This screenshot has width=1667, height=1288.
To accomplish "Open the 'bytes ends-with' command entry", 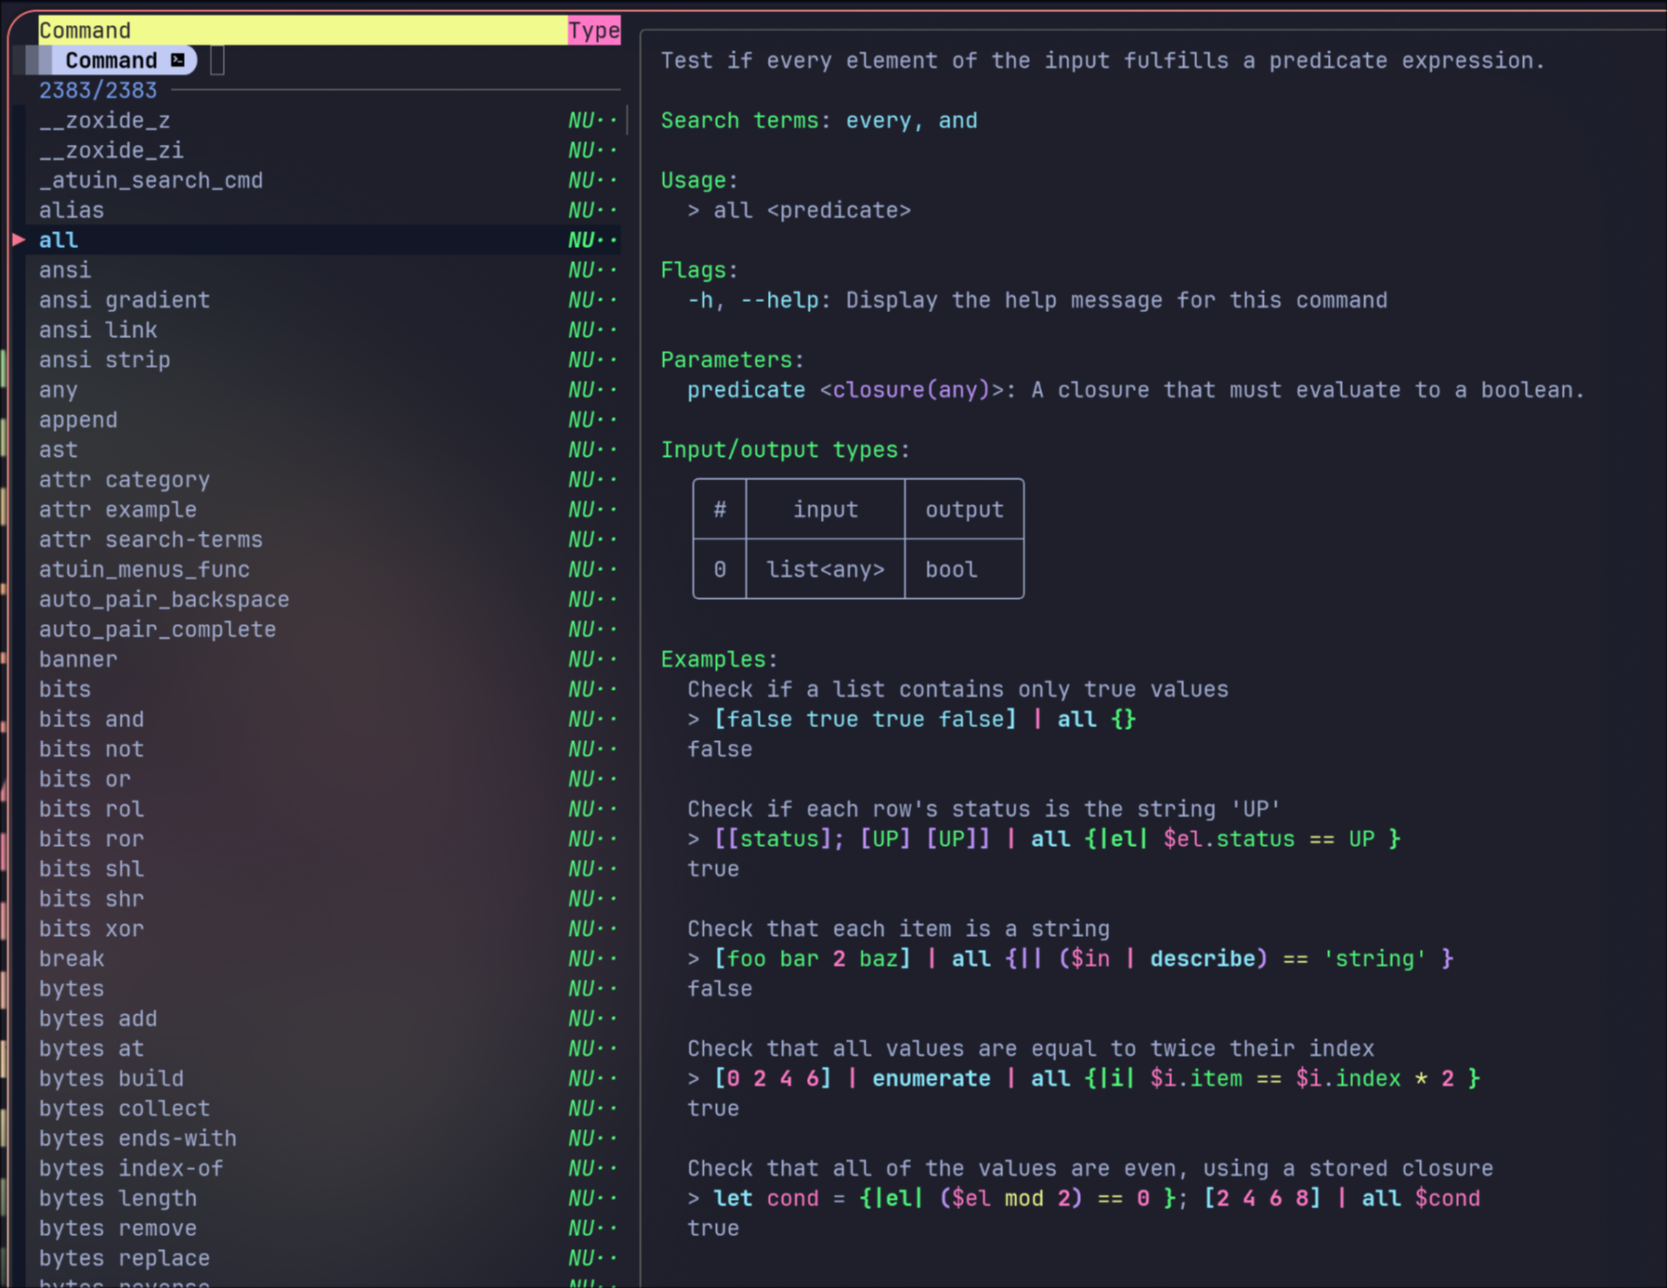I will tap(137, 1138).
